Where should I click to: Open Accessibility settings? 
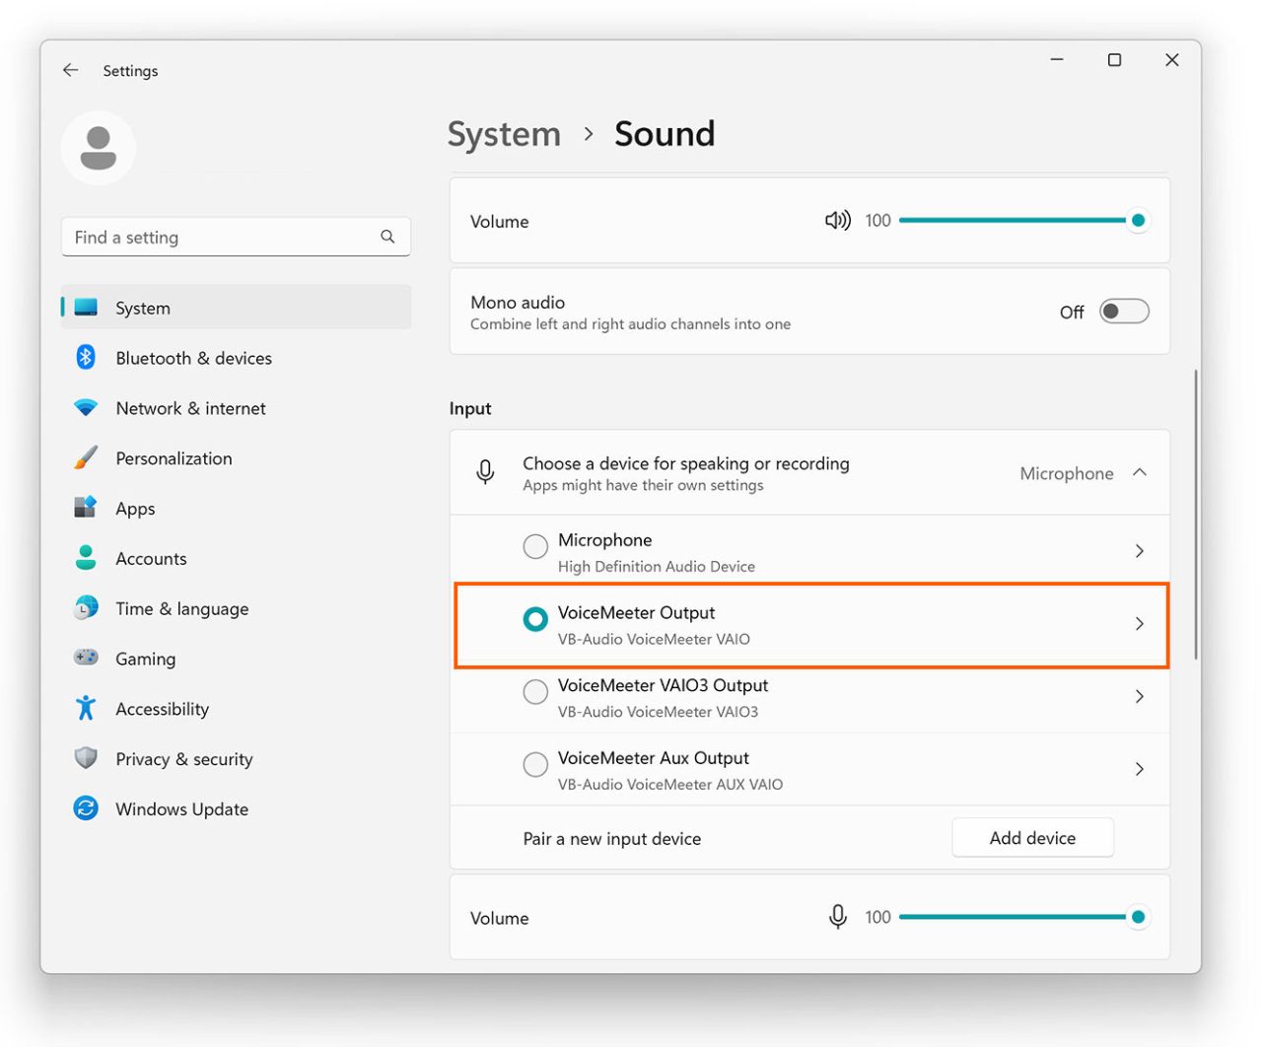(x=161, y=708)
